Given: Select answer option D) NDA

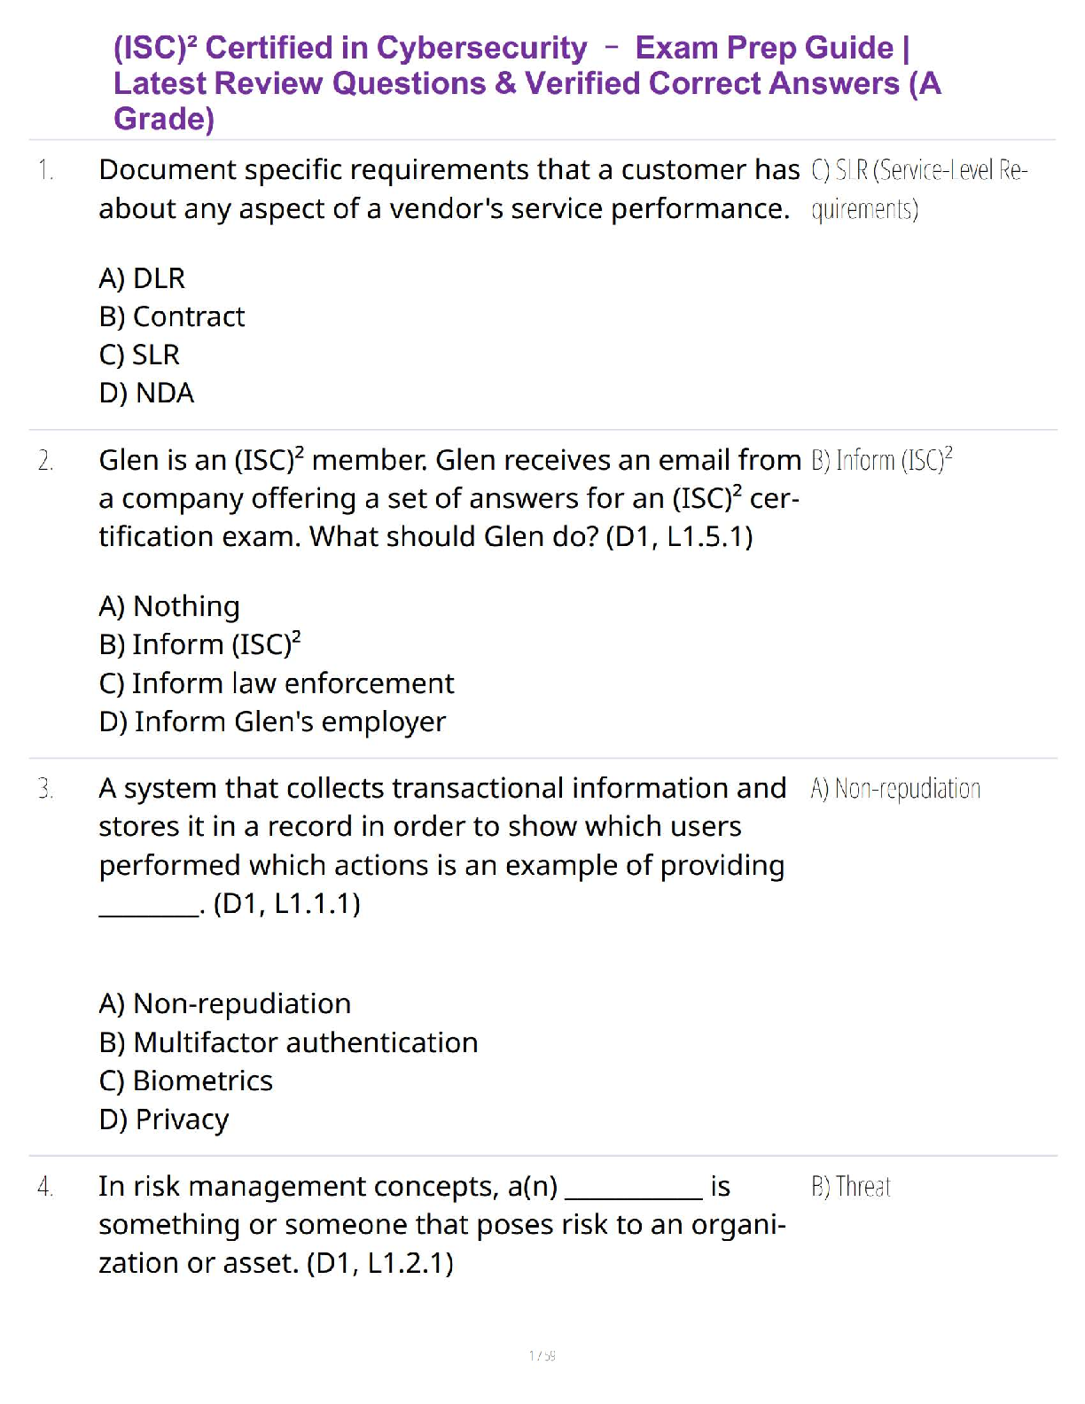Looking at the screenshot, I should (x=146, y=393).
